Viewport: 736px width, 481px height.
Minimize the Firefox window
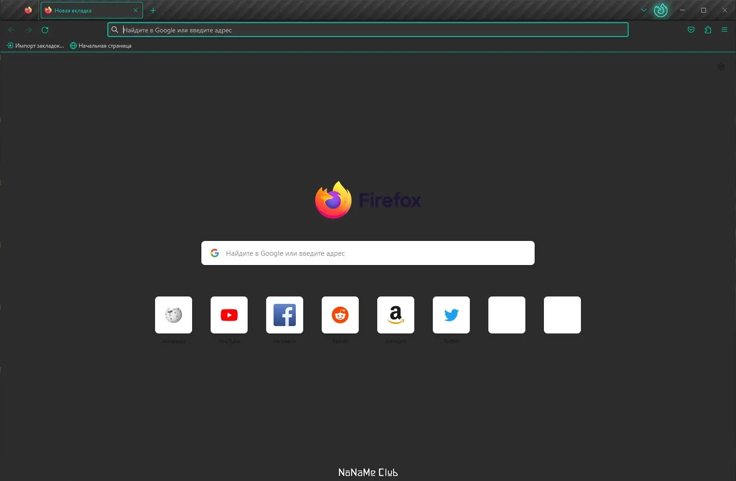682,10
